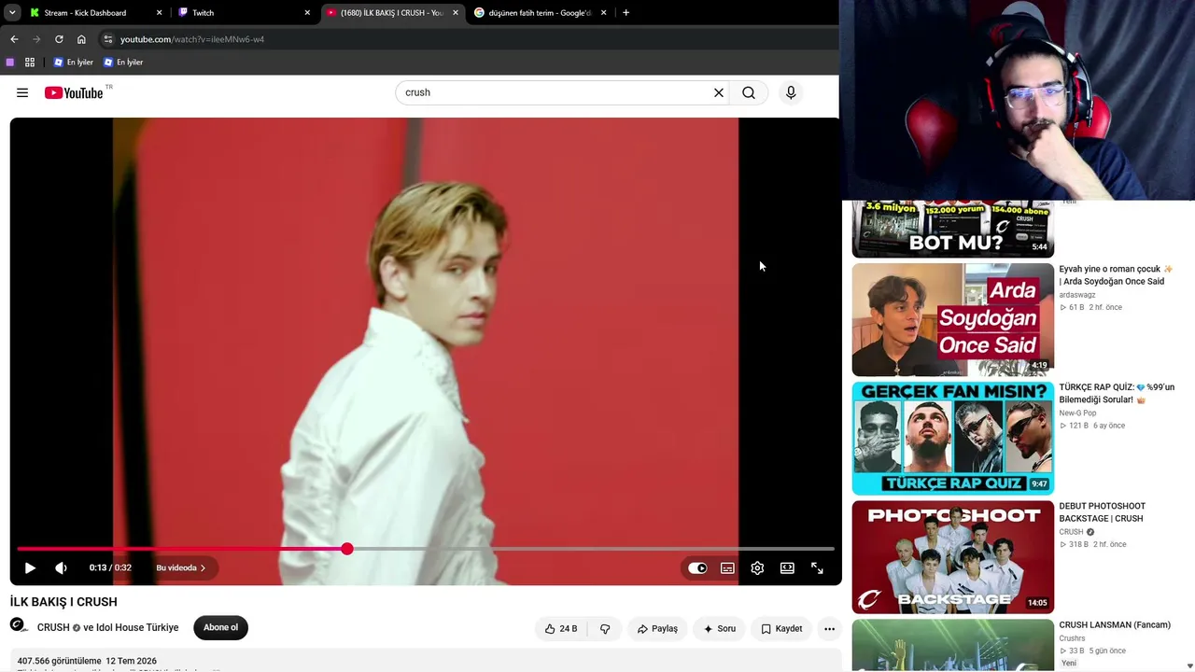Visit the ardaswagz channel name
1195x672 pixels.
tap(1077, 295)
